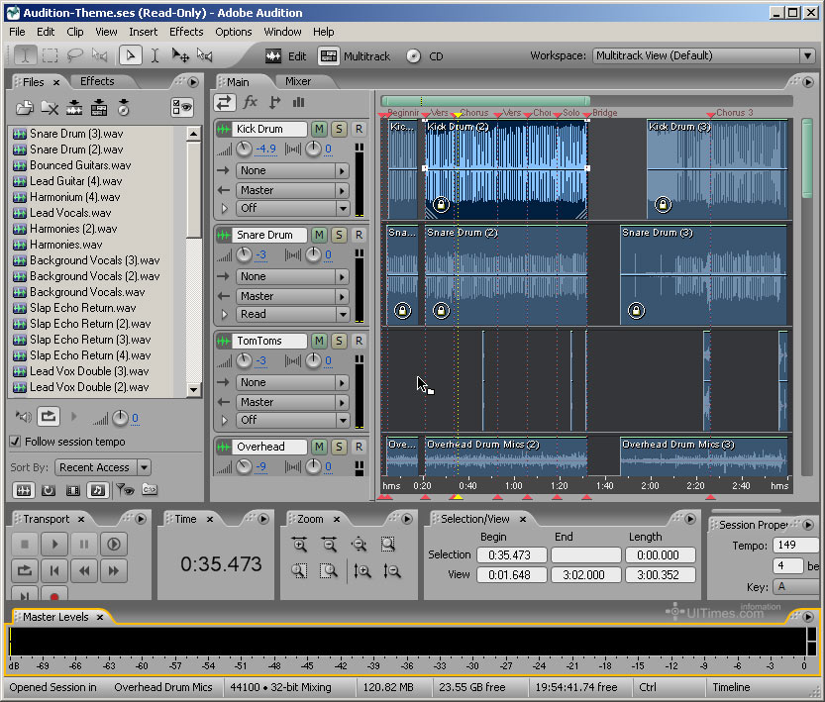Toggle Loop button in Files preview
Viewport: 825px width, 702px height.
(x=48, y=417)
